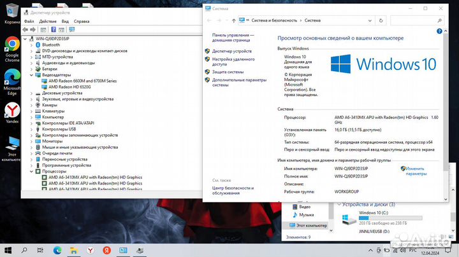Viewport: 459px width, 257px height.
Task: Select the Bluetooth device category
Action: 50,45
